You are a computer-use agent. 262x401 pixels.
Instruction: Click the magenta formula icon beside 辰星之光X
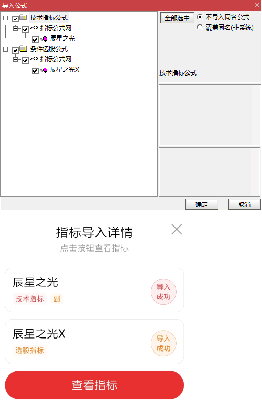point(45,70)
